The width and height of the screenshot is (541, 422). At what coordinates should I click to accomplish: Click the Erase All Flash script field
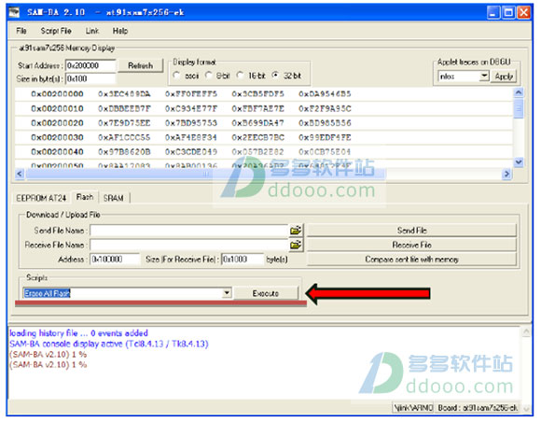pos(122,293)
